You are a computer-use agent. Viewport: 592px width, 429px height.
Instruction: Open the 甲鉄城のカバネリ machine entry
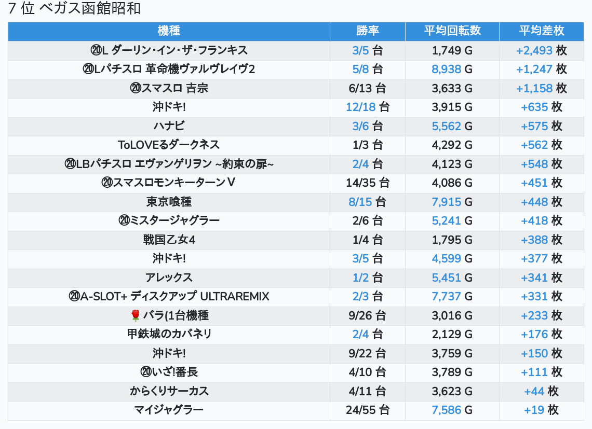169,334
